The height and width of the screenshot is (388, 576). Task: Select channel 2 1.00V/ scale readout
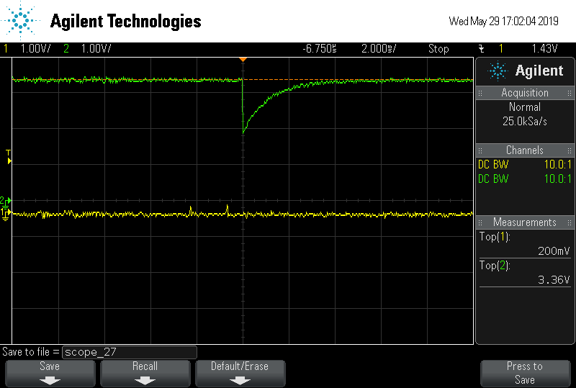point(96,48)
